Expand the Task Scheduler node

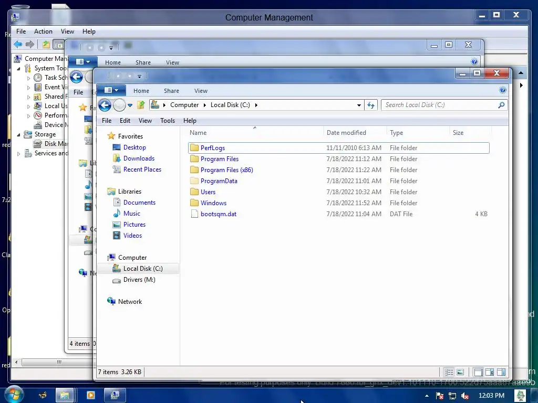click(x=28, y=78)
